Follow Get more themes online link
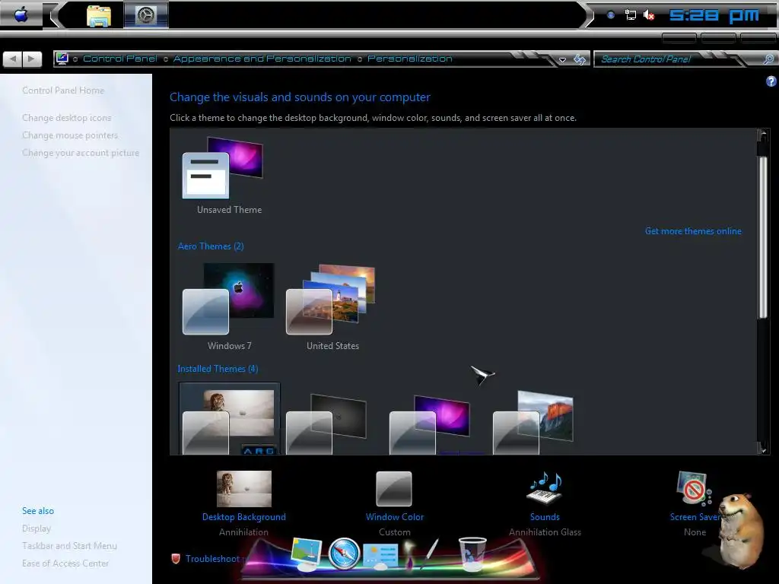The width and height of the screenshot is (779, 584). [693, 231]
